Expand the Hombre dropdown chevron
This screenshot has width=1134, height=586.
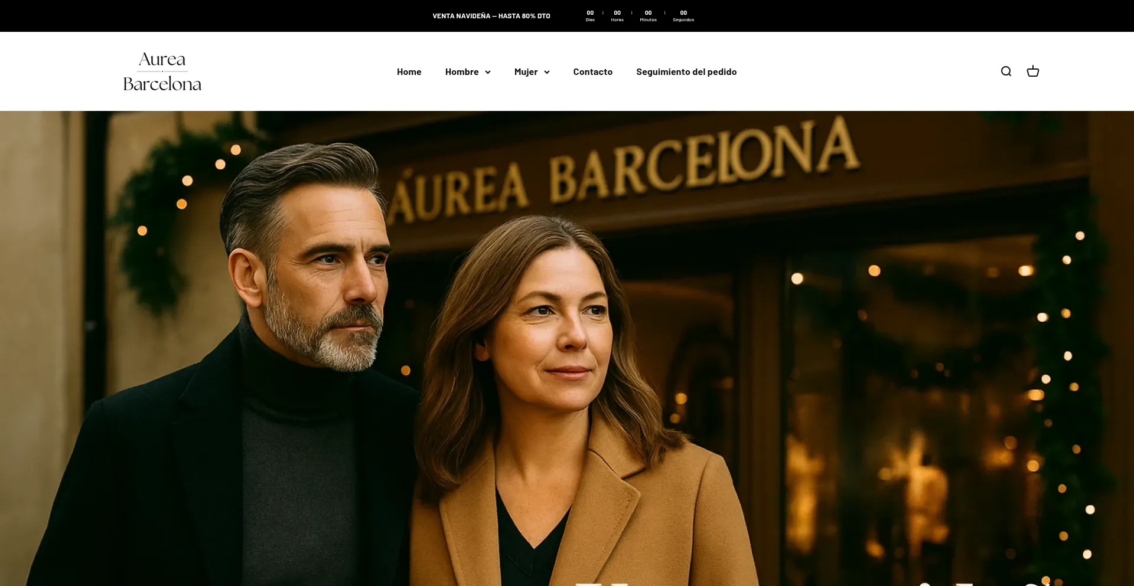(x=488, y=72)
